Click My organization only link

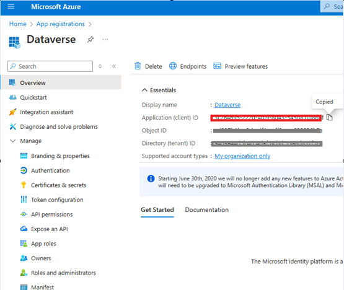(x=242, y=156)
